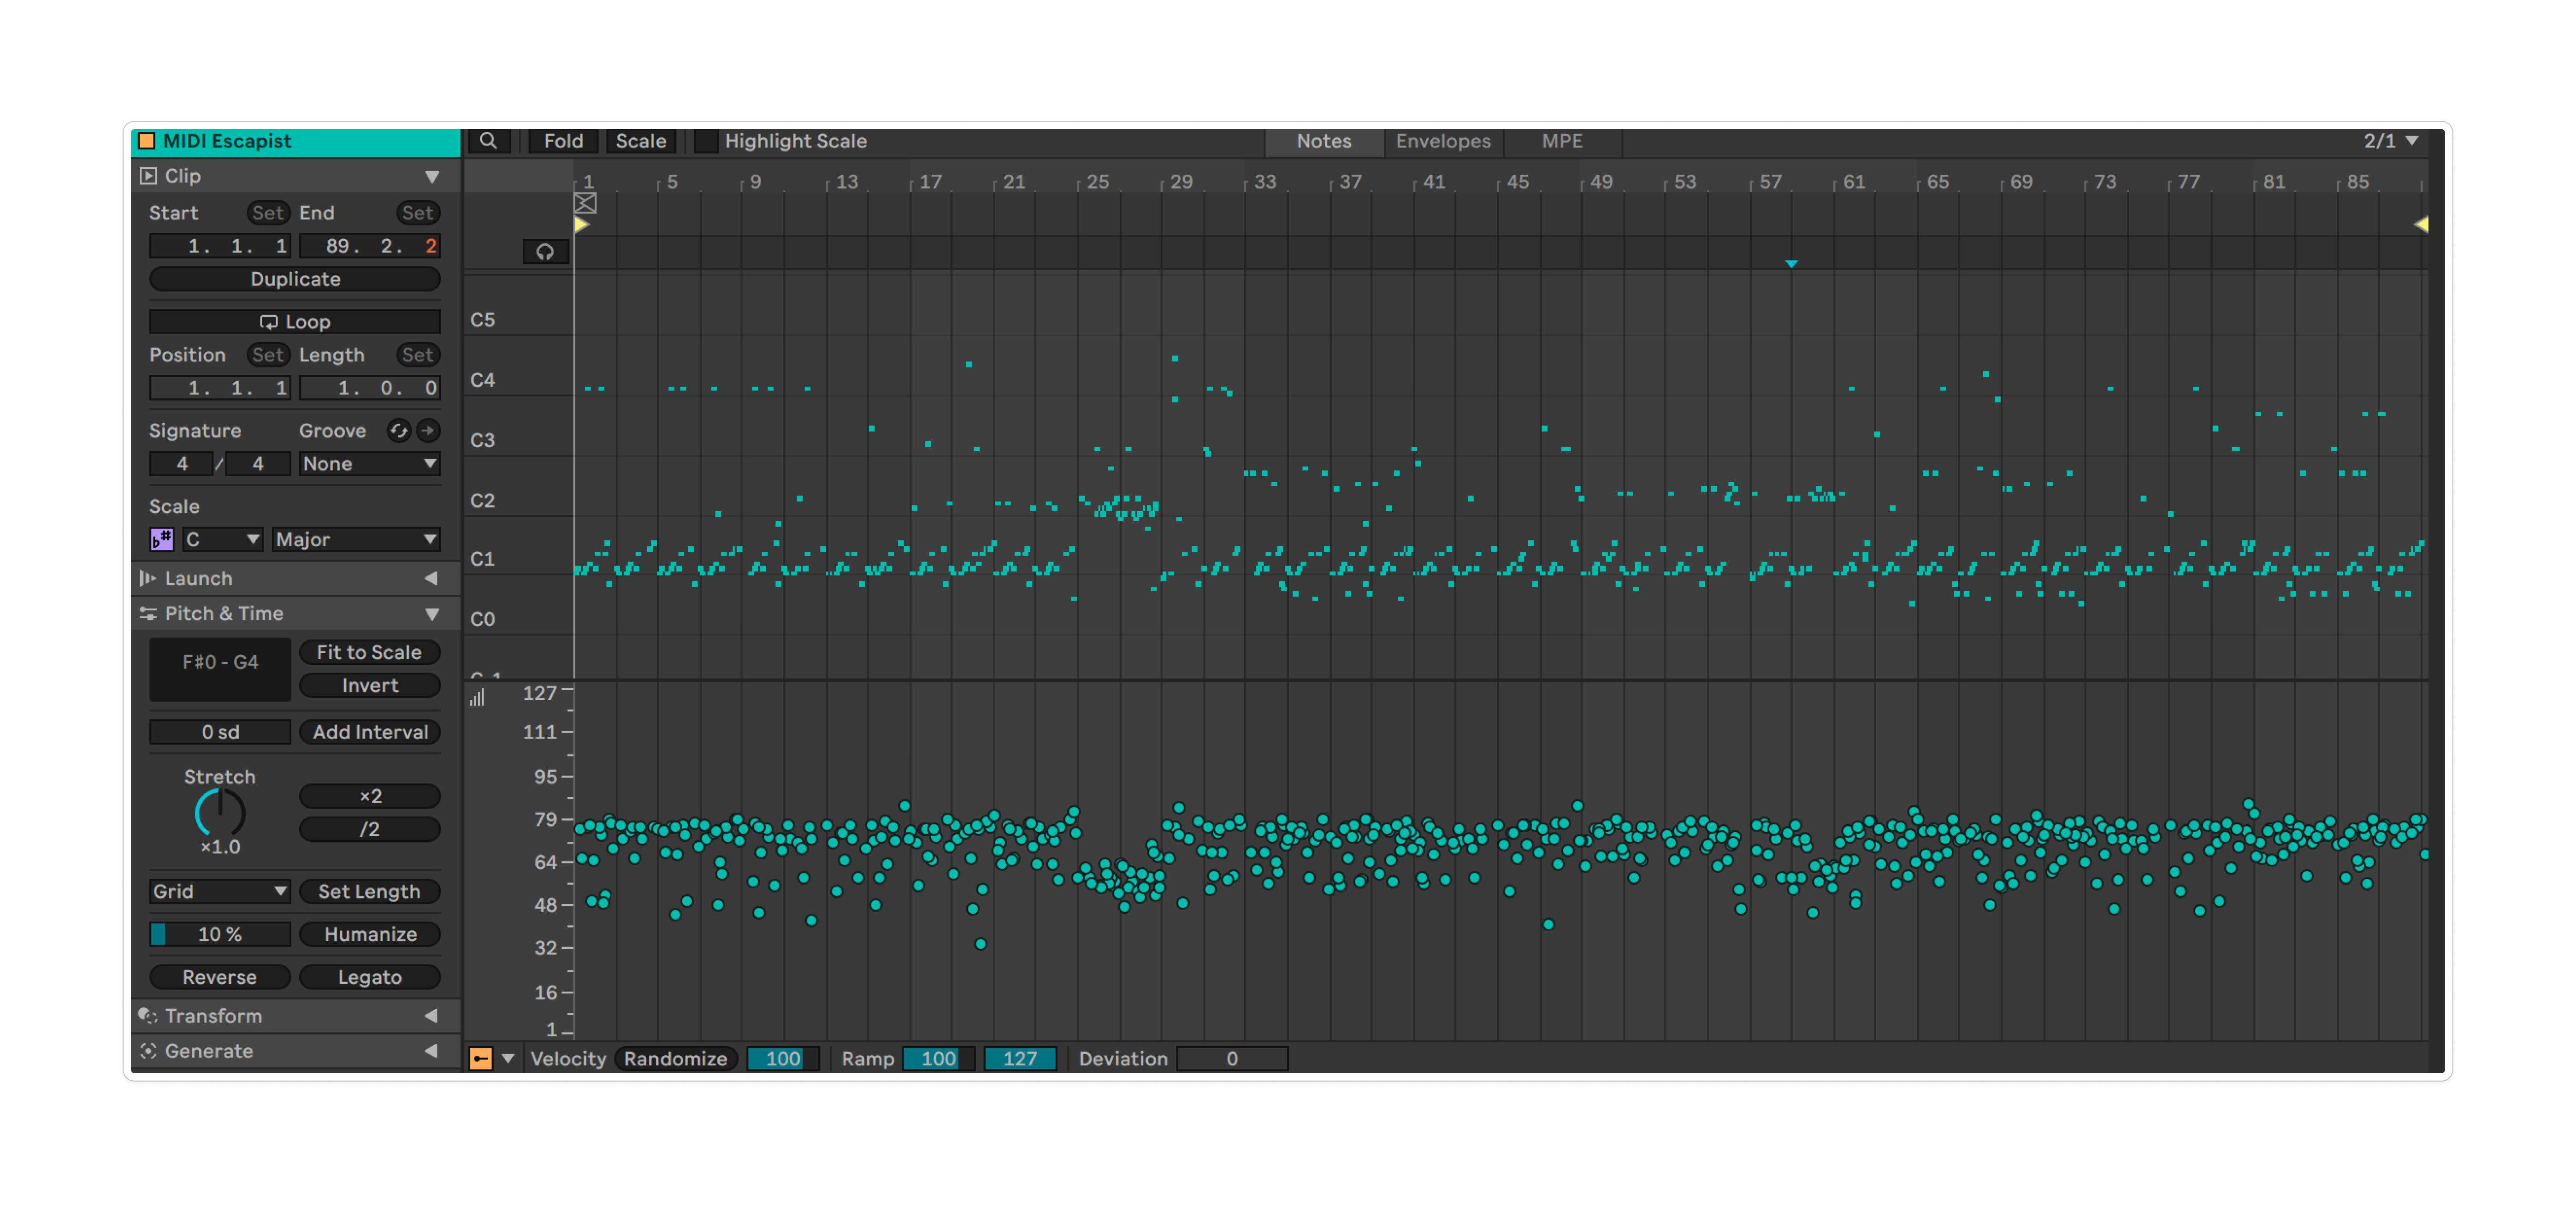Click the Groove hot-swap icon

pos(399,431)
